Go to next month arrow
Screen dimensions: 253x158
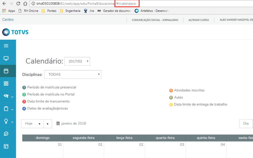pyautogui.click(x=48, y=124)
